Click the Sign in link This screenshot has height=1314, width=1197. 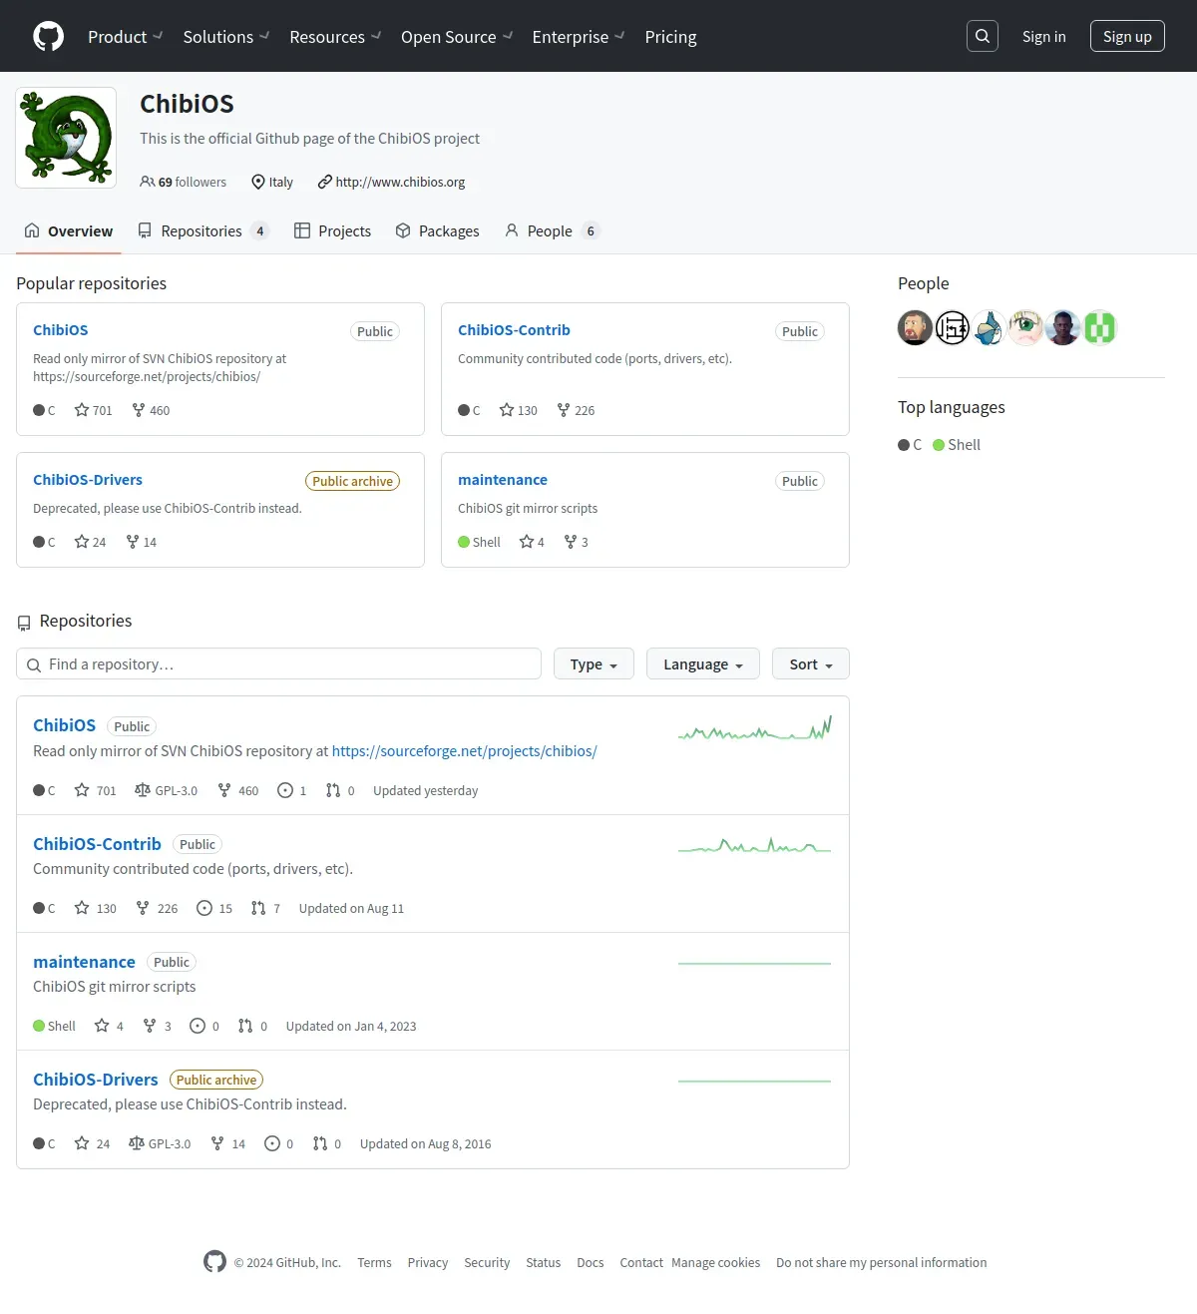[x=1043, y=36]
